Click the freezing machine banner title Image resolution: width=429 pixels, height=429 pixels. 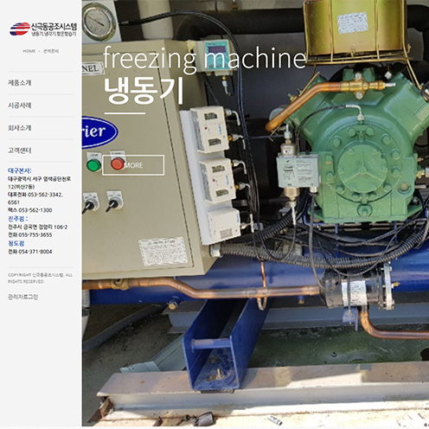pyautogui.click(x=204, y=59)
